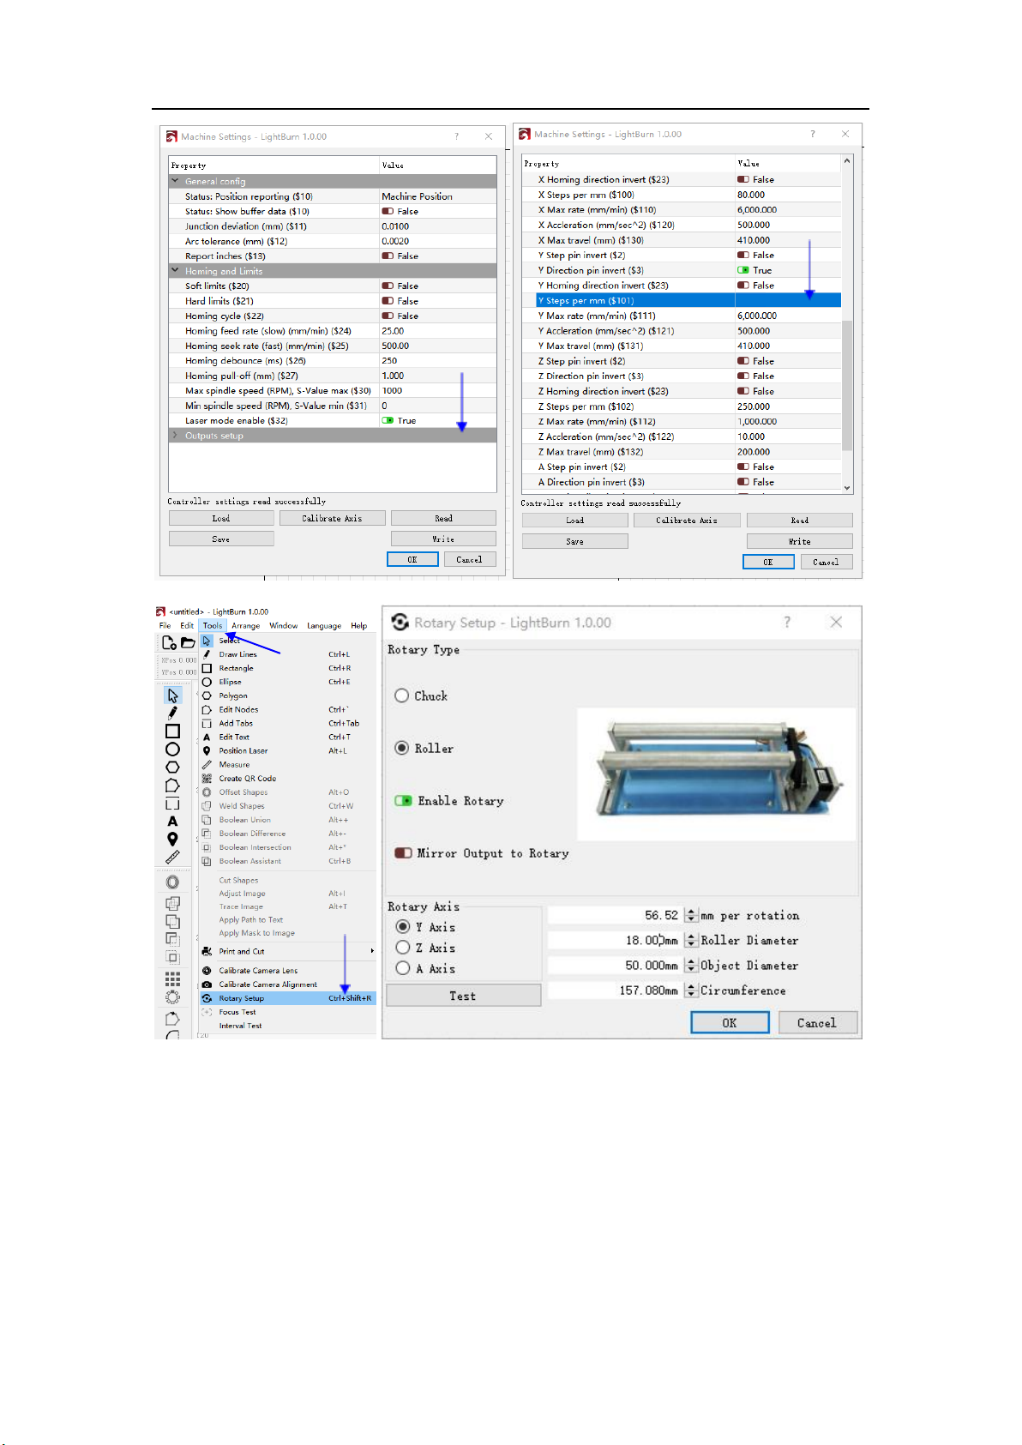Viewport: 1022px width, 1445px height.
Task: Click the Object Diameter value field
Action: (616, 966)
